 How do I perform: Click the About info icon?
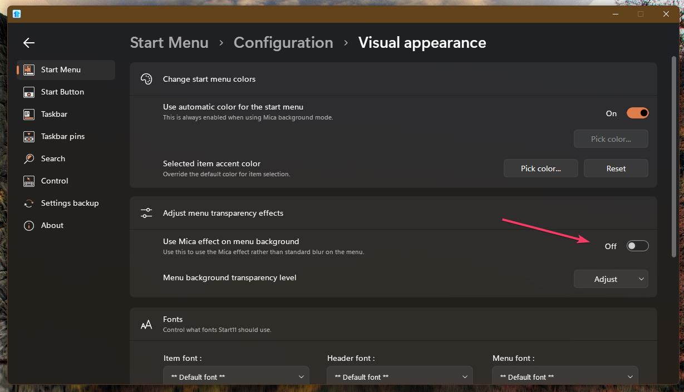(29, 226)
